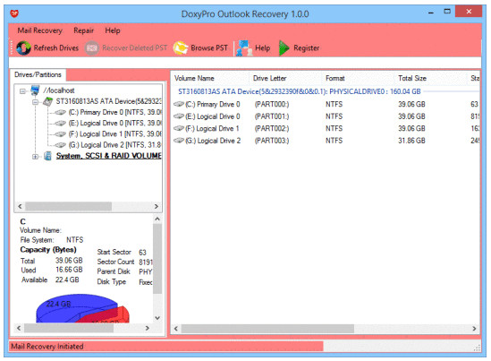Select the Drives/Partitions tab
This screenshot has height=361, width=491.
tap(38, 74)
